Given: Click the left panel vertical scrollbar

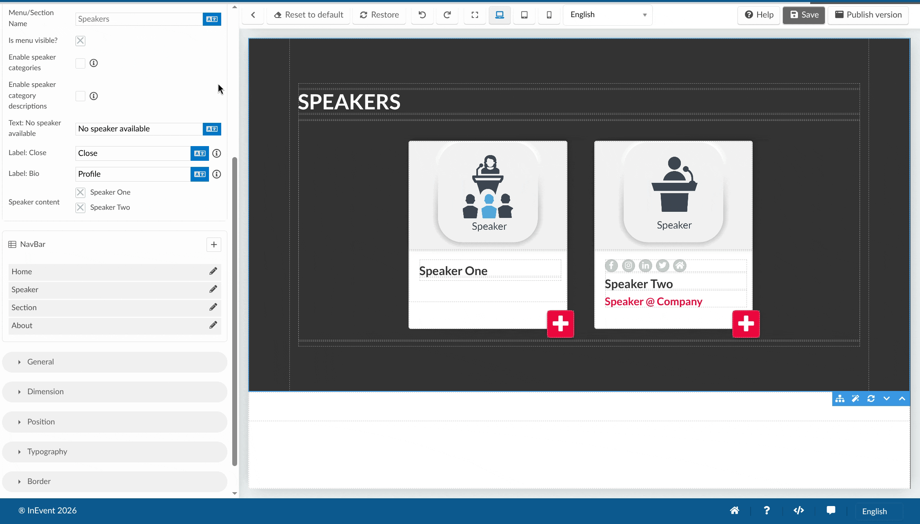Looking at the screenshot, I should [x=235, y=311].
